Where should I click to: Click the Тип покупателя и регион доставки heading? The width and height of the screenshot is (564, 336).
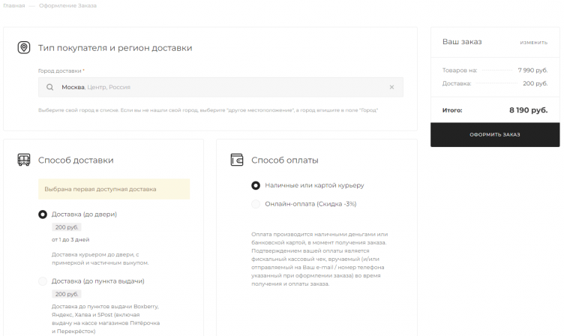[115, 48]
